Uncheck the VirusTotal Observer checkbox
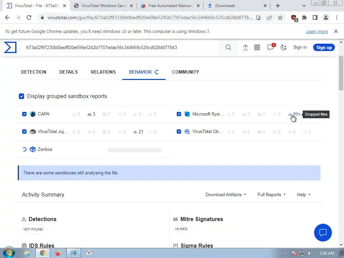 tap(179, 132)
